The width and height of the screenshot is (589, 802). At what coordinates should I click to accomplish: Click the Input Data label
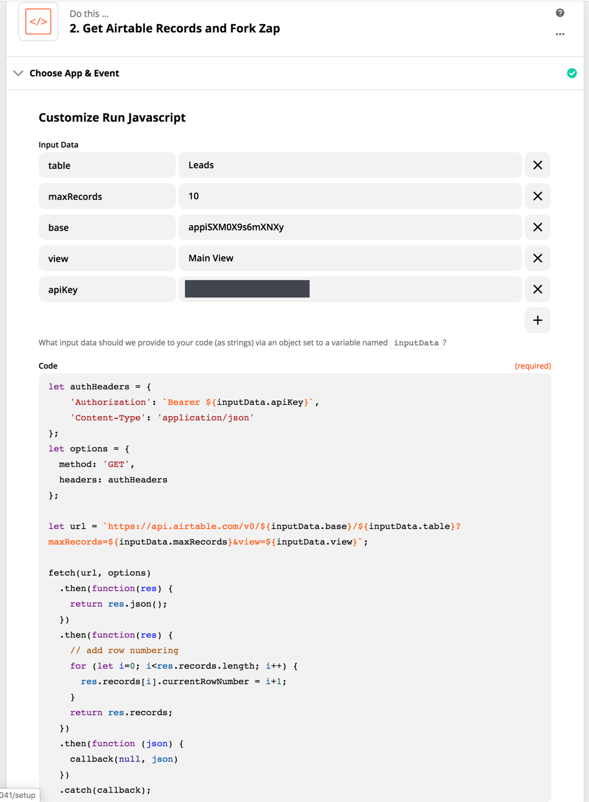tap(58, 144)
